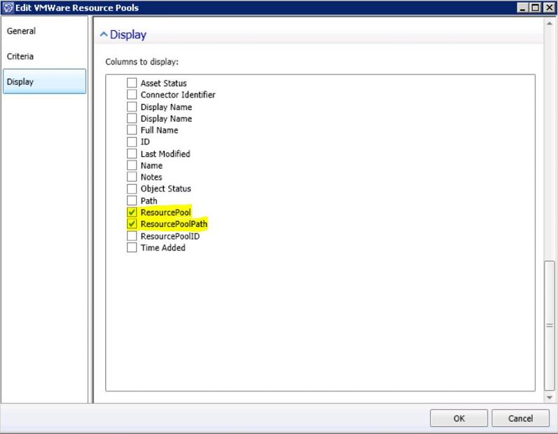The height and width of the screenshot is (434, 558).
Task: Close the Edit VMWare Resource Pools window
Action: click(549, 8)
